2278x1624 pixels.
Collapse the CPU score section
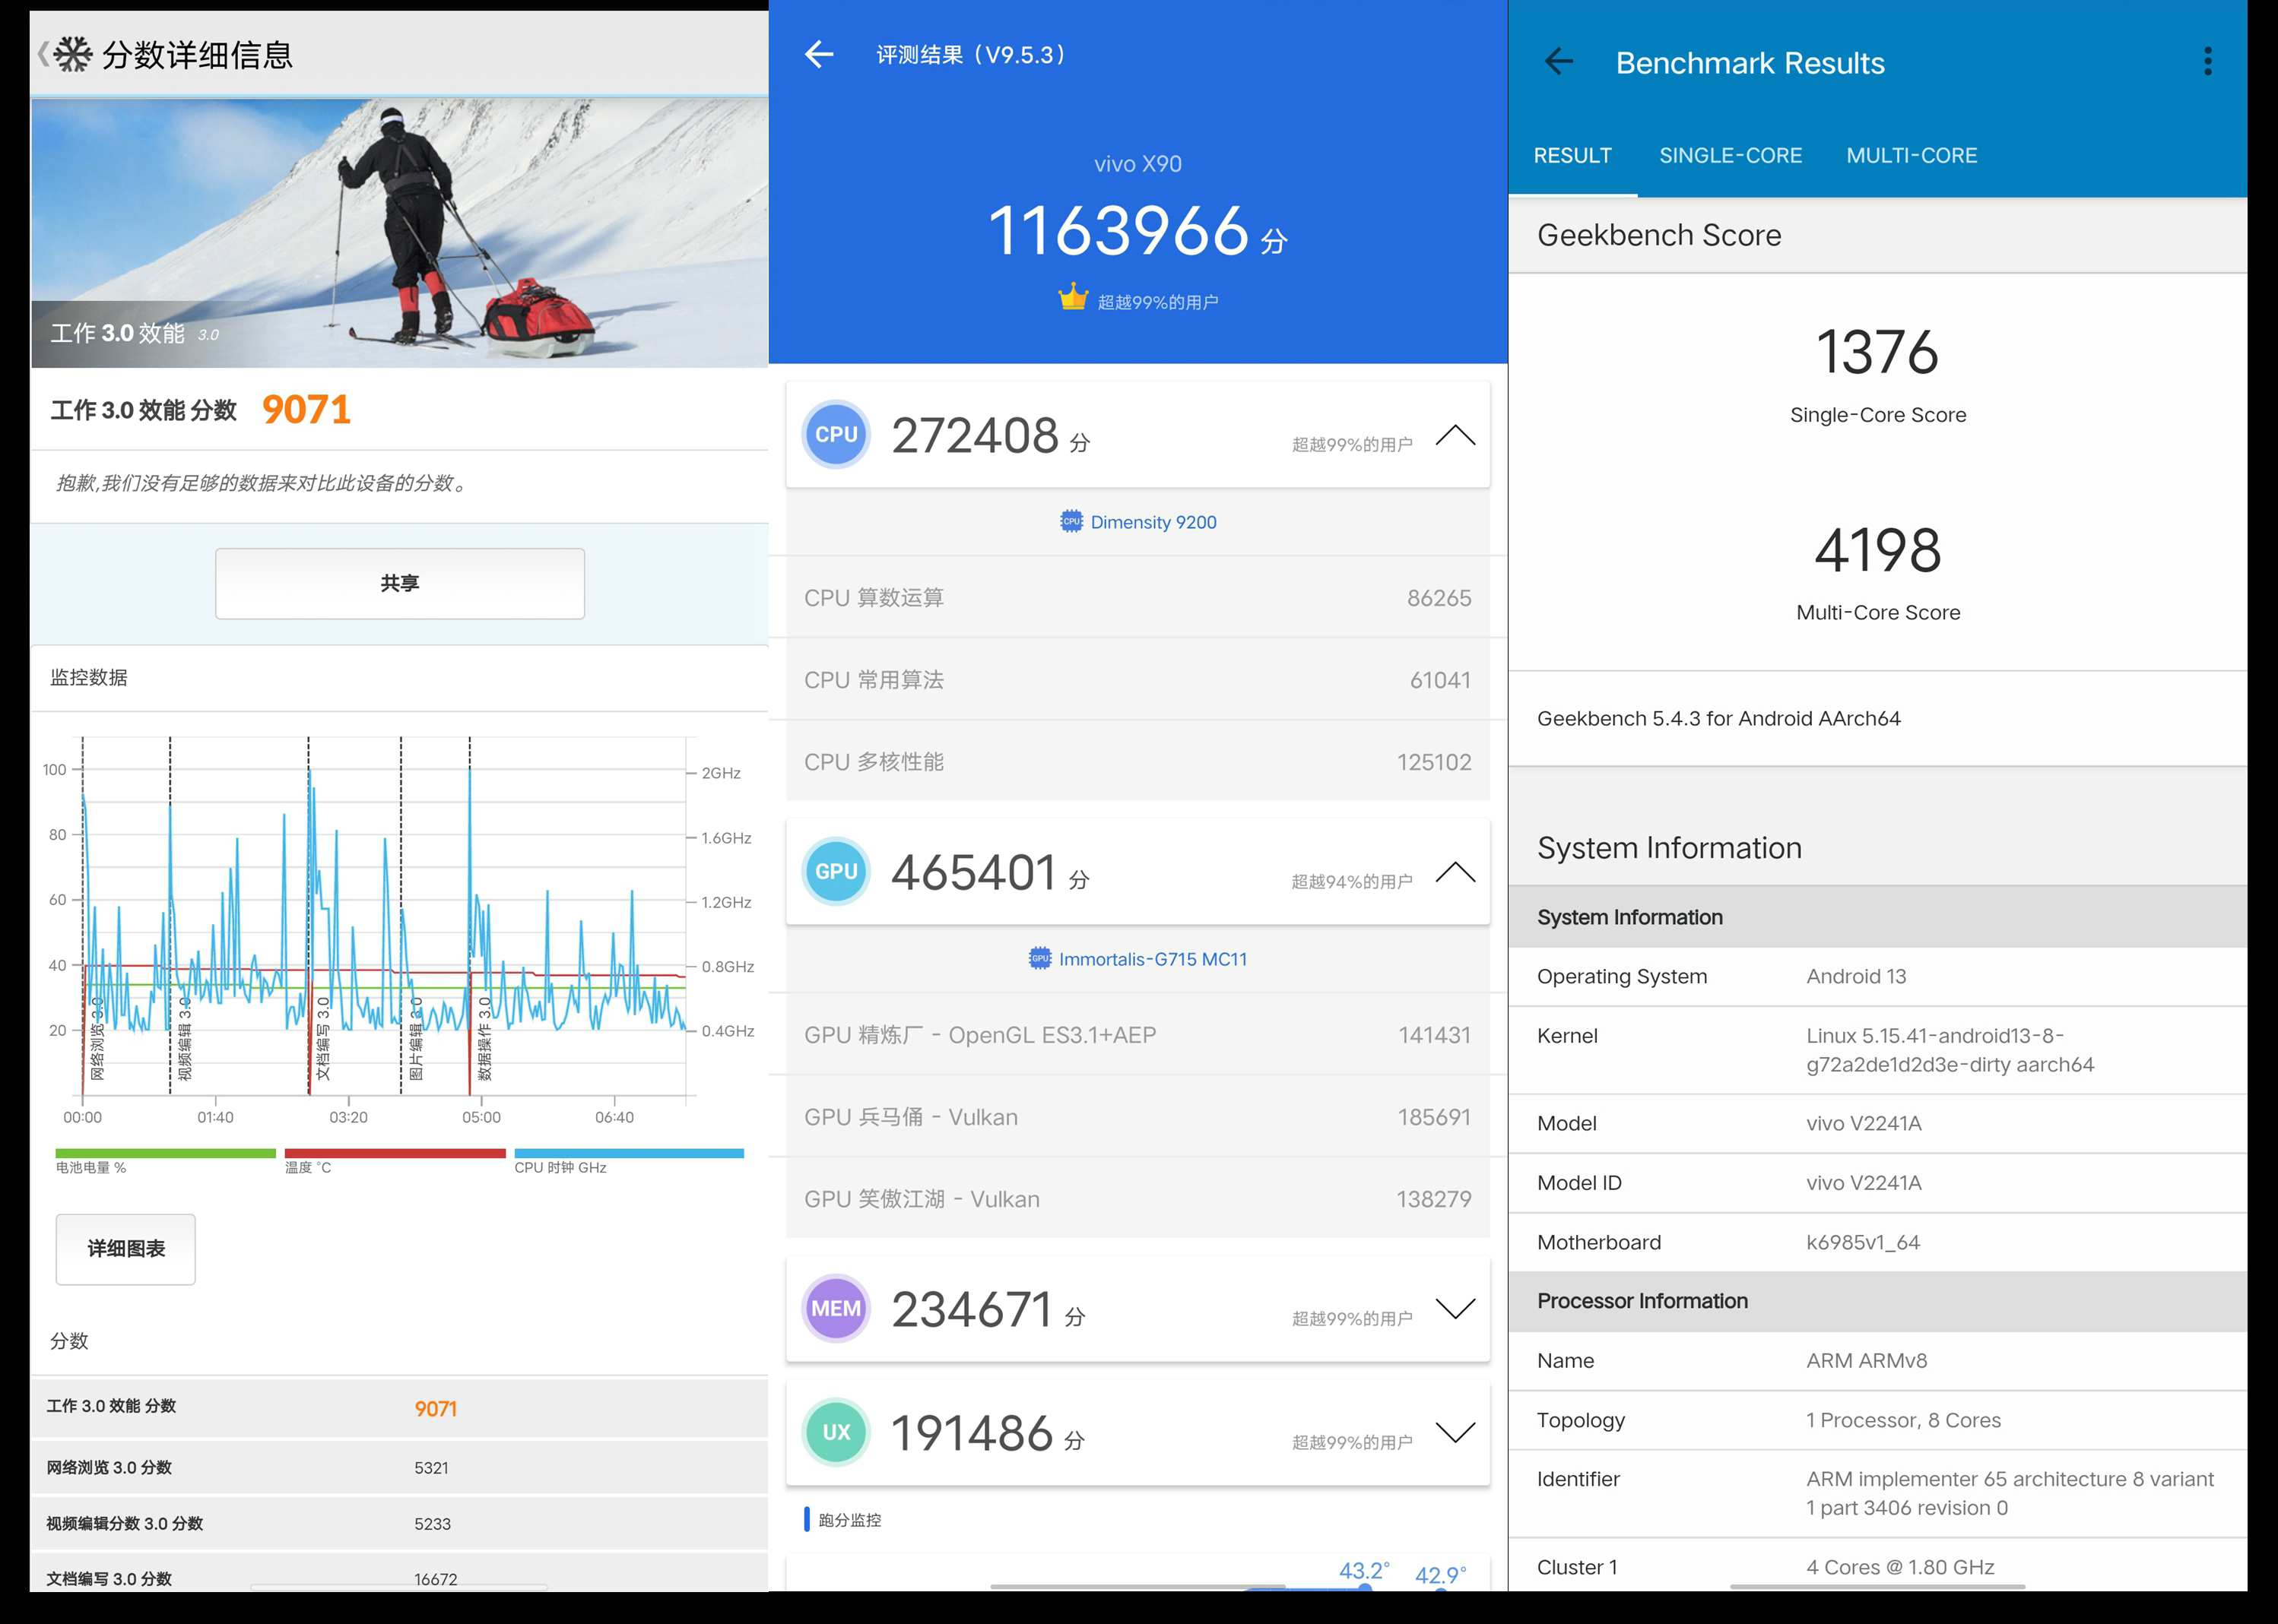click(x=1455, y=435)
